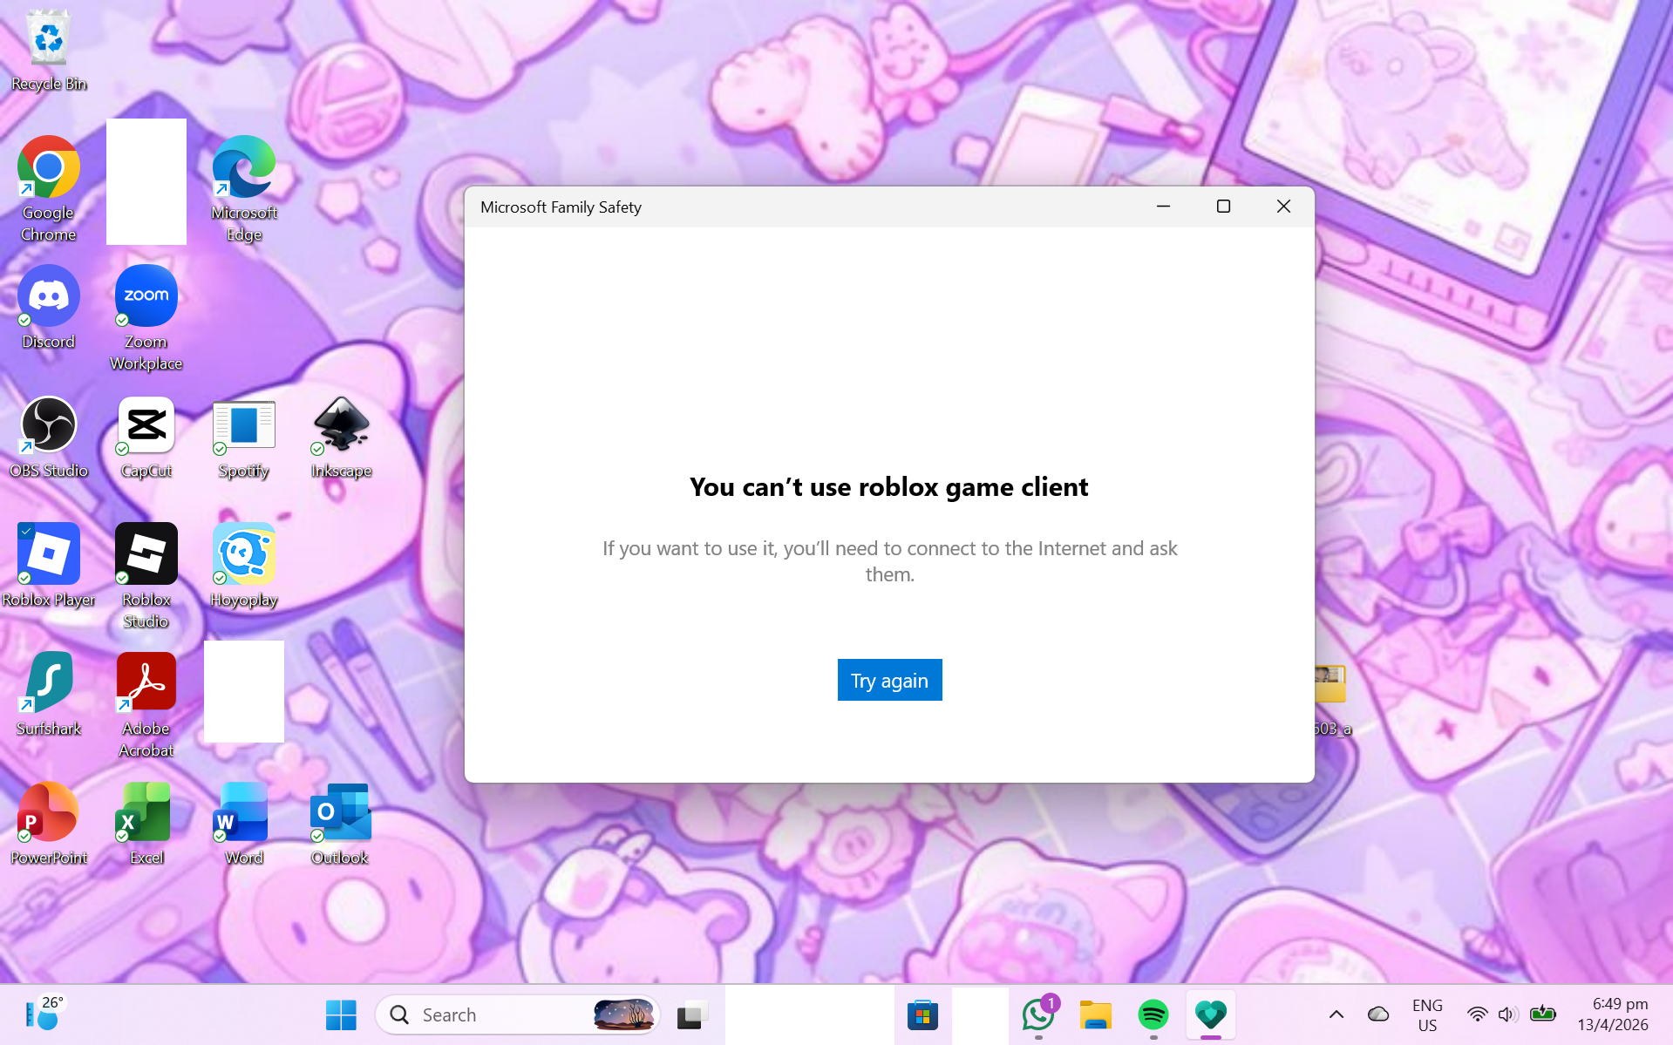This screenshot has height=1045, width=1673.
Task: Launch CapCut from the desktop
Action: (x=146, y=437)
